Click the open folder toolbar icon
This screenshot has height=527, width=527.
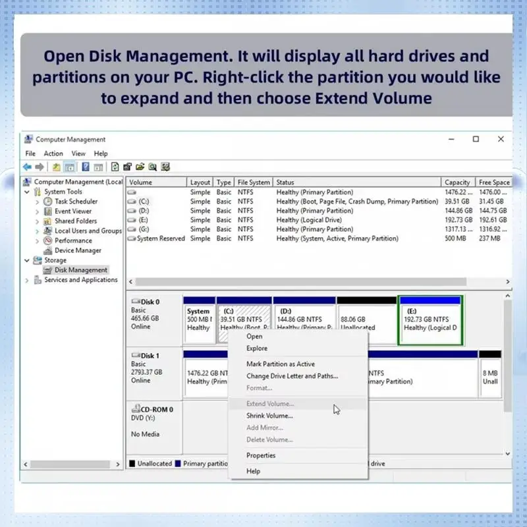(140, 167)
